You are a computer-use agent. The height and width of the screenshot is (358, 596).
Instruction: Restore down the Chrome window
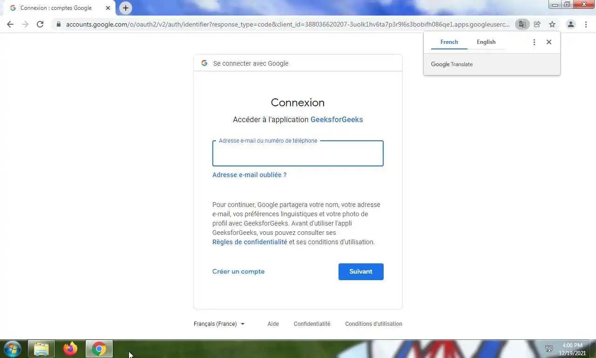pyautogui.click(x=567, y=5)
